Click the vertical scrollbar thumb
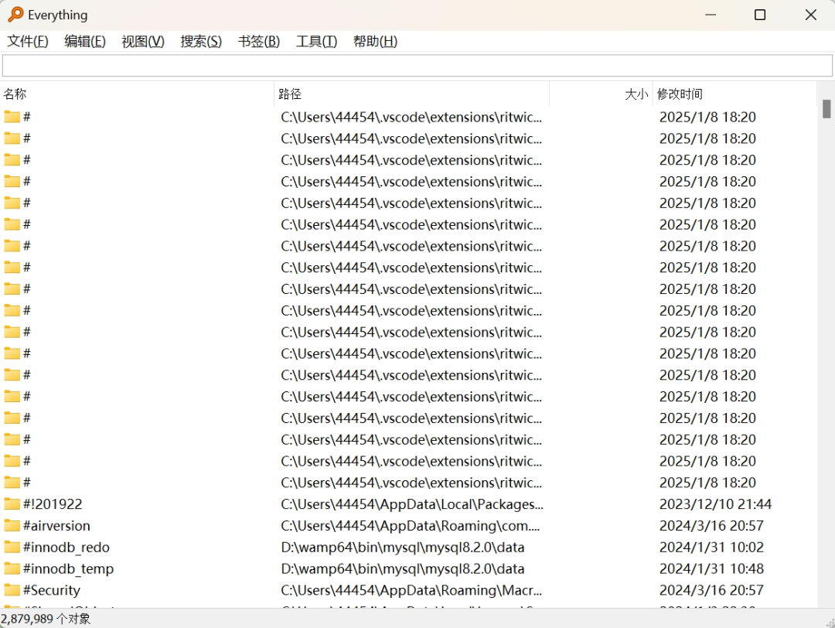Viewport: 835px width, 628px height. pos(826,108)
